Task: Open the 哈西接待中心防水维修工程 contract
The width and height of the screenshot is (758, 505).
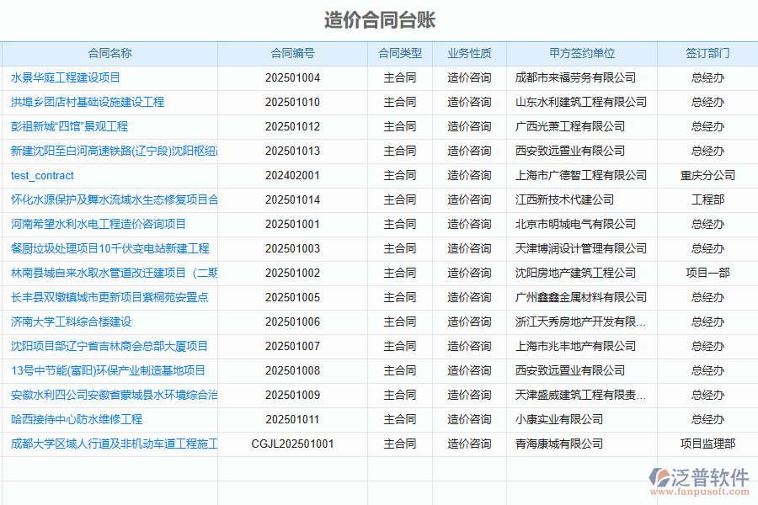Action: pyautogui.click(x=77, y=419)
